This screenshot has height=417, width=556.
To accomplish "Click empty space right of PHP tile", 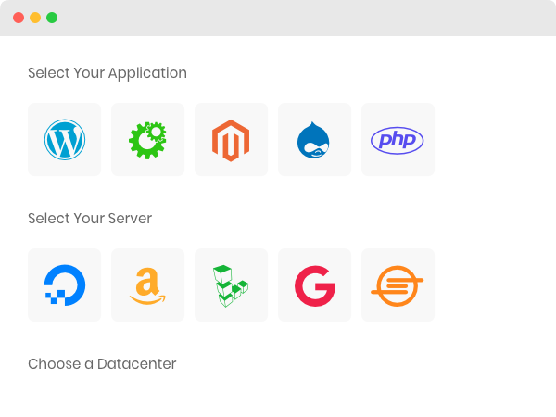I will tap(491, 140).
